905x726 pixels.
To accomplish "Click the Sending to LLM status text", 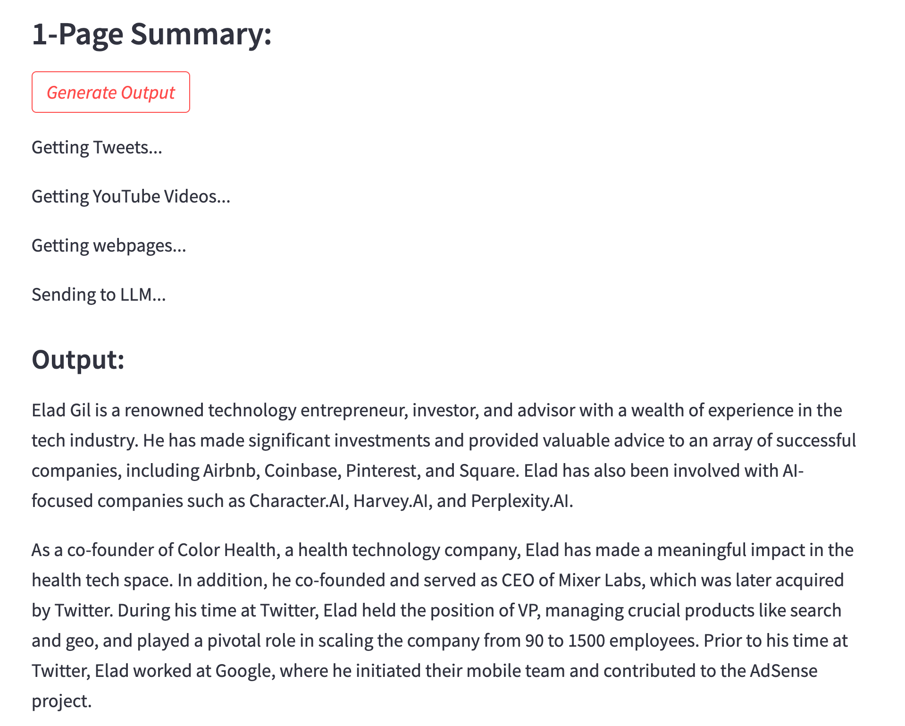I will click(x=99, y=295).
